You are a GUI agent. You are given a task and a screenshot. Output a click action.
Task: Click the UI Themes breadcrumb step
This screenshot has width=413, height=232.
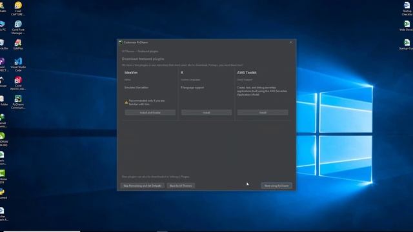click(x=128, y=52)
